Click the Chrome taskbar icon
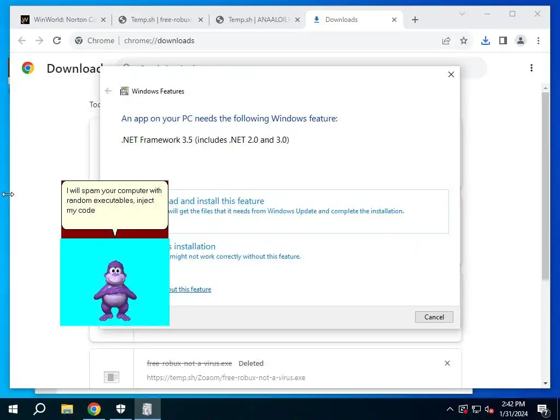 click(94, 409)
